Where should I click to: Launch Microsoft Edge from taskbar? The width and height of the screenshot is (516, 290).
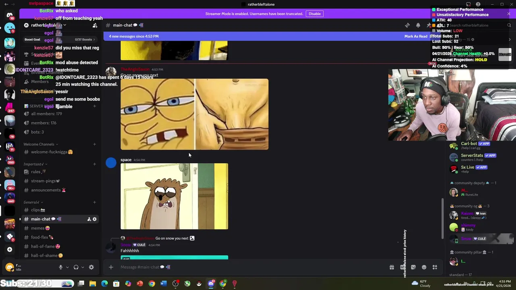coord(104,284)
